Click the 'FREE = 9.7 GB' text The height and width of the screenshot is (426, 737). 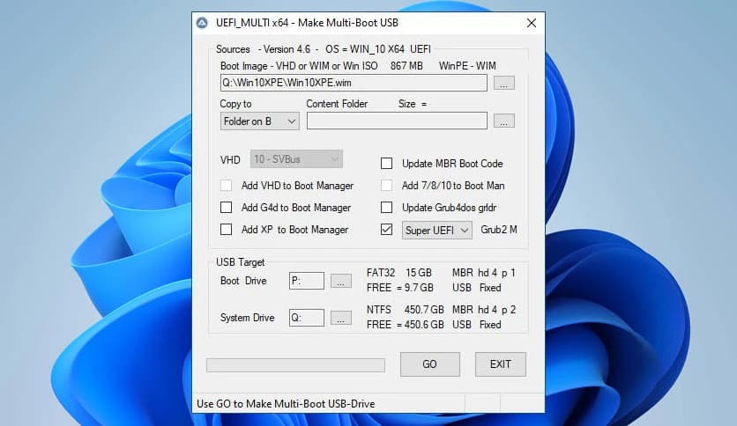(400, 288)
